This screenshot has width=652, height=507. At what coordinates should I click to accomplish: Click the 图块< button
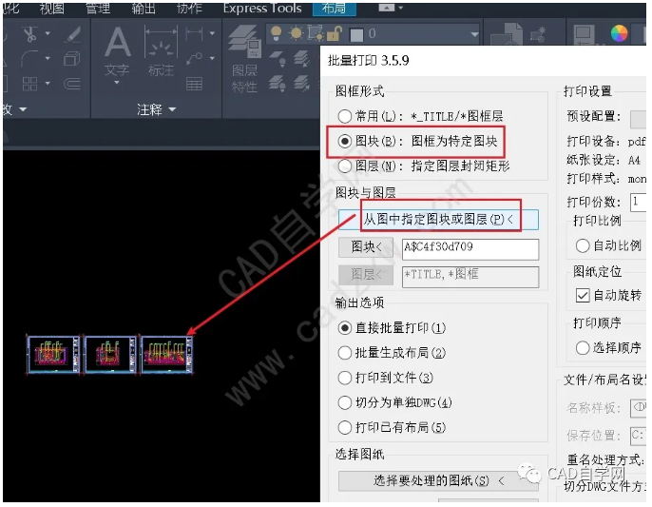pyautogui.click(x=366, y=247)
